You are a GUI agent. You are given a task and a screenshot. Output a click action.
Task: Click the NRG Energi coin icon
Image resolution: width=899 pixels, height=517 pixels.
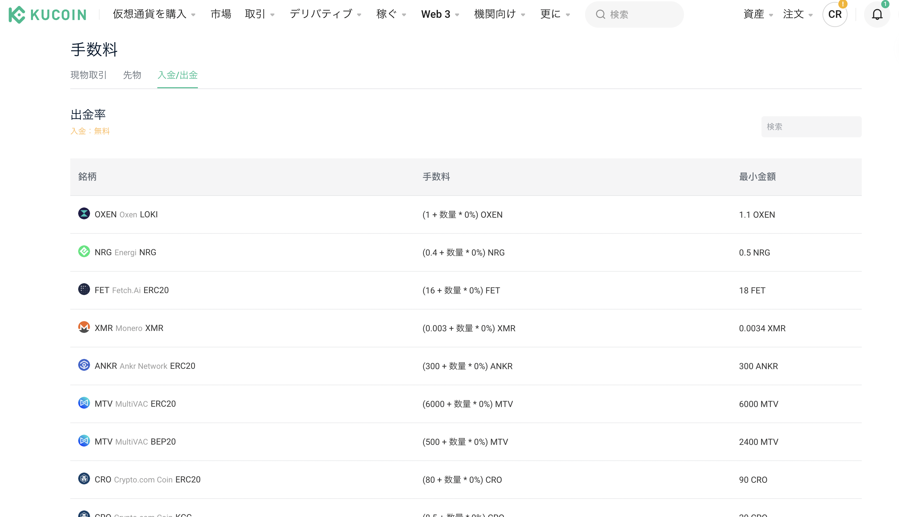point(84,252)
